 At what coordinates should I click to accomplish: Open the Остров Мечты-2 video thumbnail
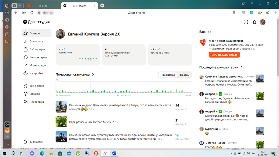coord(61,122)
